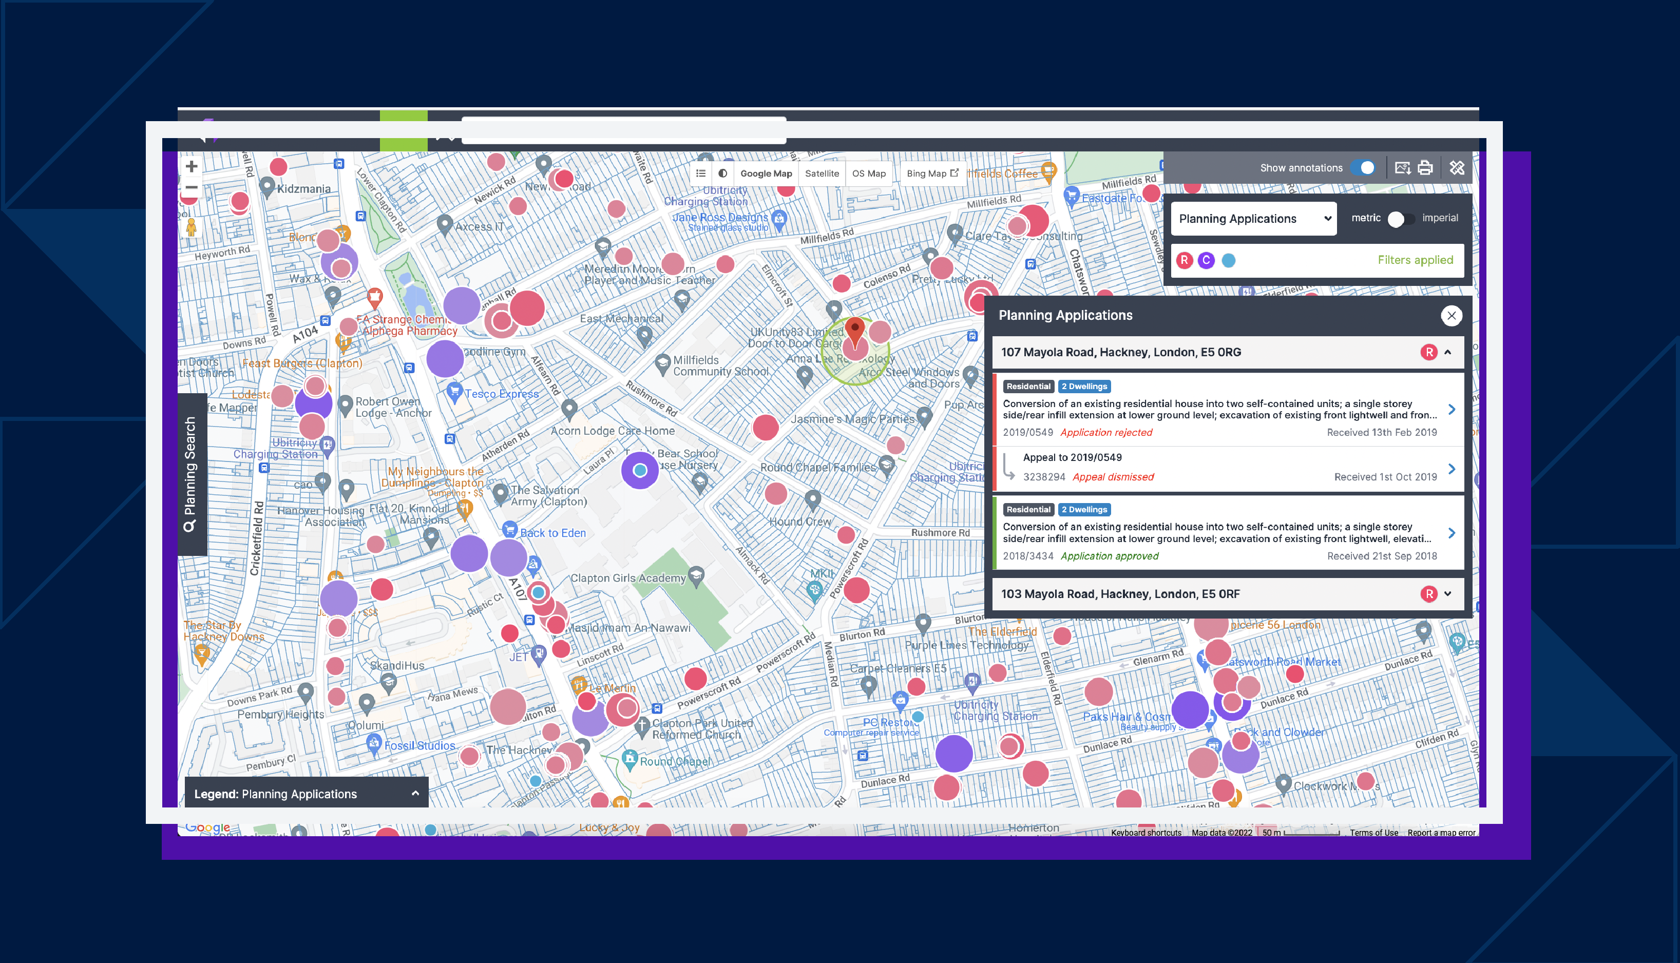Click the purple C filter badge
Screen dimensions: 1680x963
click(1207, 260)
